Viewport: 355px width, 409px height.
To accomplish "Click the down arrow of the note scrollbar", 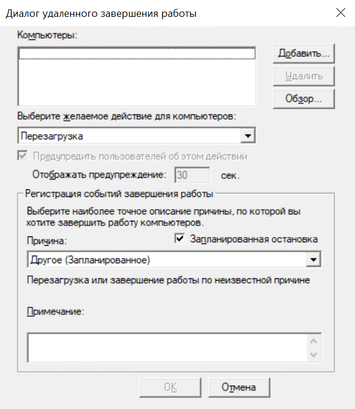I will (x=314, y=354).
